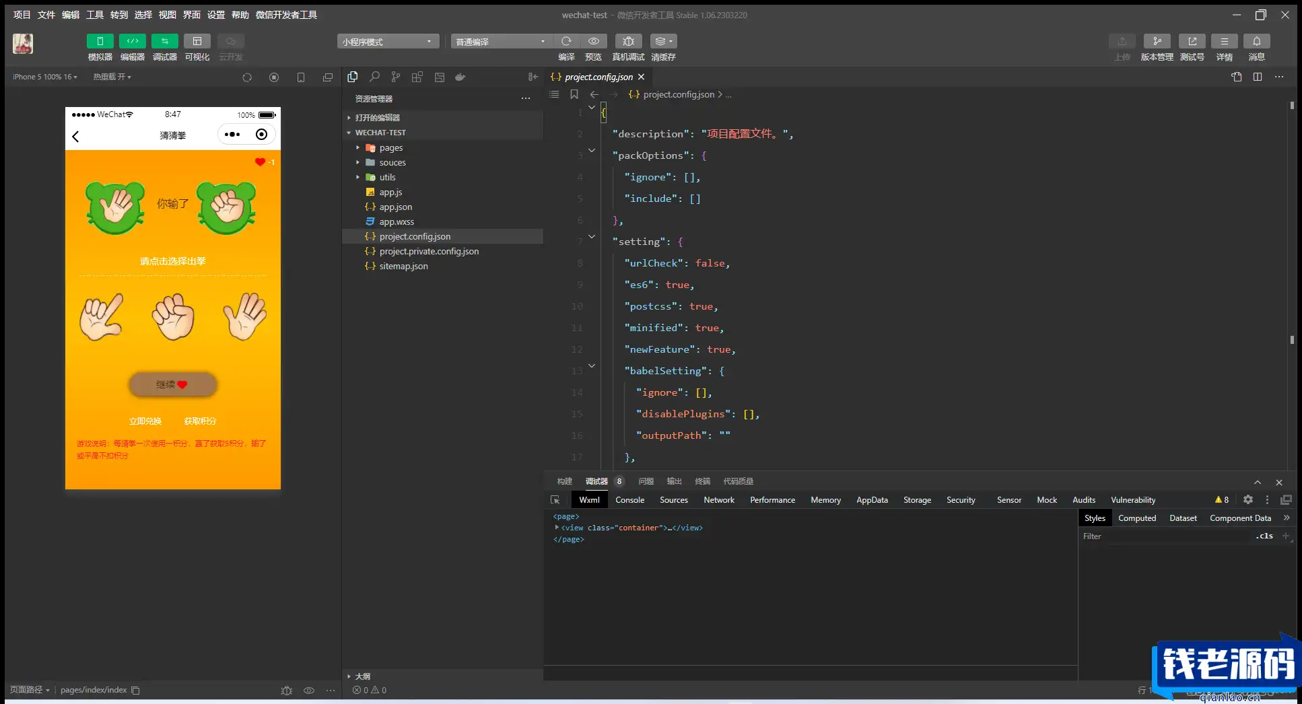Toggle the debugger panel button

tap(164, 41)
